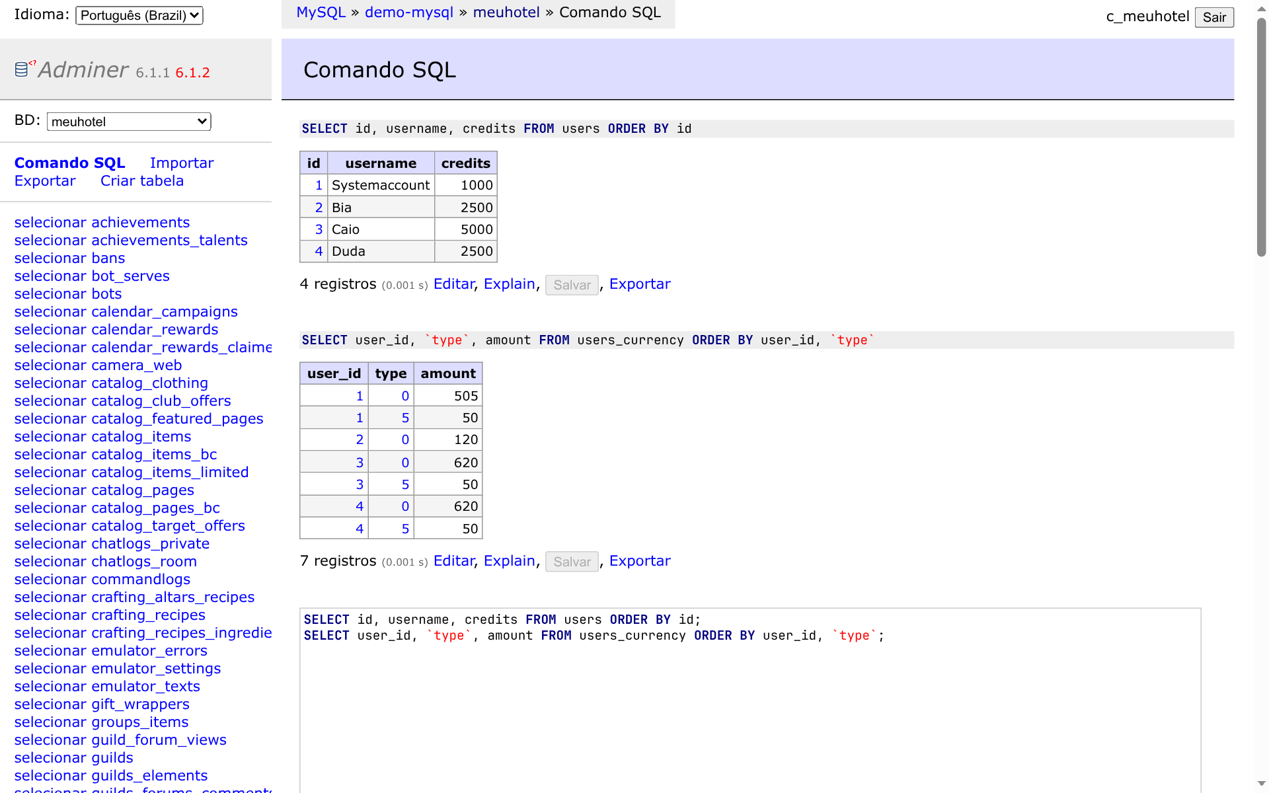This screenshot has width=1269, height=793.
Task: Click Editar for the 7 registros result
Action: (454, 561)
